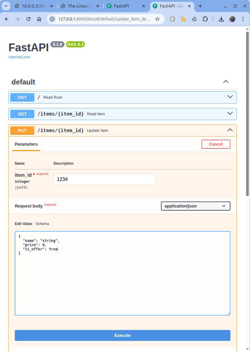Open the /openapi.json link
The width and height of the screenshot is (250, 352).
(x=19, y=57)
